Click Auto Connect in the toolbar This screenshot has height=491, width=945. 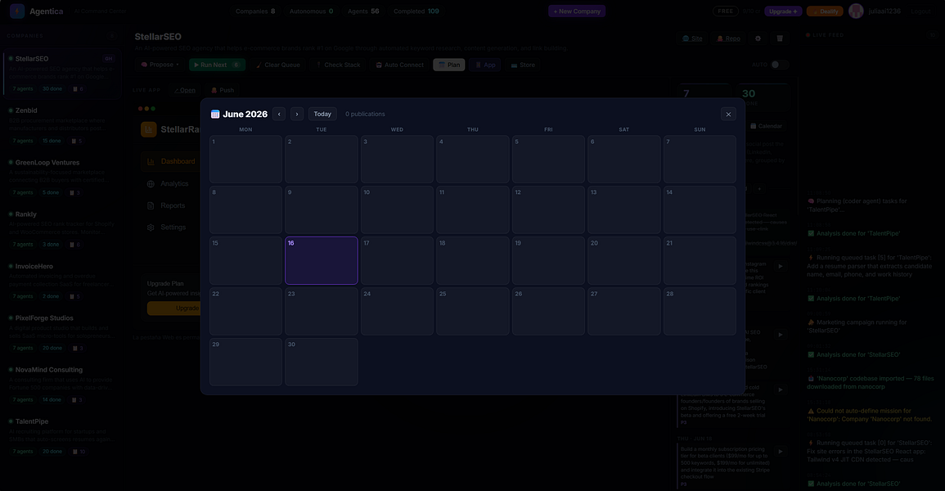click(399, 65)
